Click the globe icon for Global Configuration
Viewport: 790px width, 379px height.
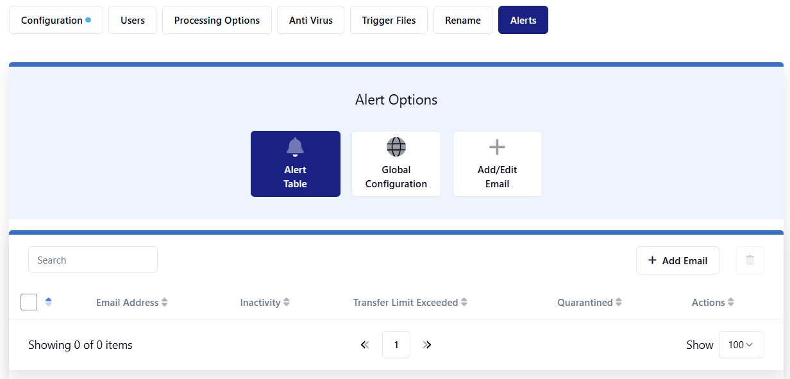pyautogui.click(x=396, y=147)
